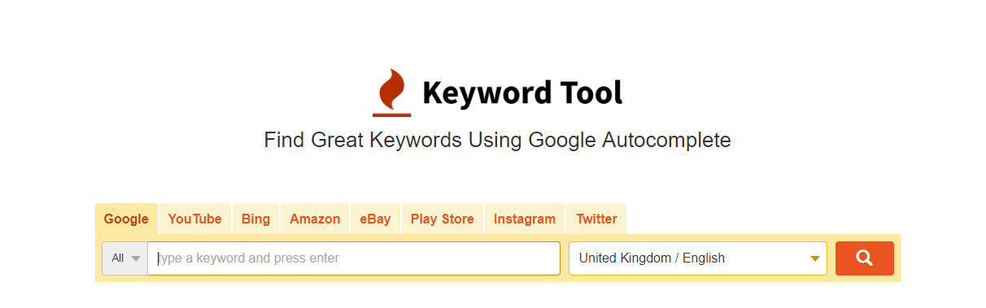986x308 pixels.
Task: Click the 'United Kingdom / English' label text
Action: [652, 258]
